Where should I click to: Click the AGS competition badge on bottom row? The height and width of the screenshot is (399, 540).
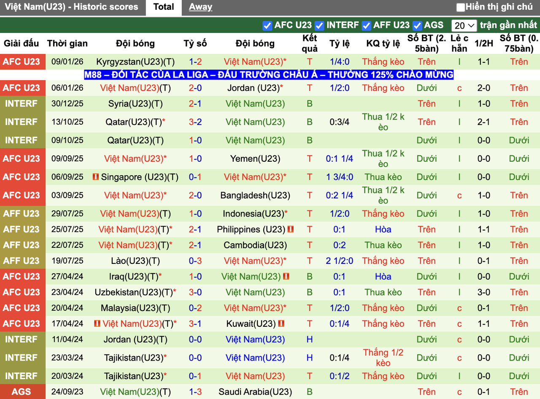click(23, 392)
